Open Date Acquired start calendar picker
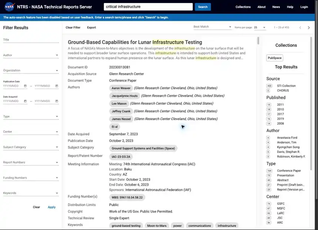 [x=25, y=101]
